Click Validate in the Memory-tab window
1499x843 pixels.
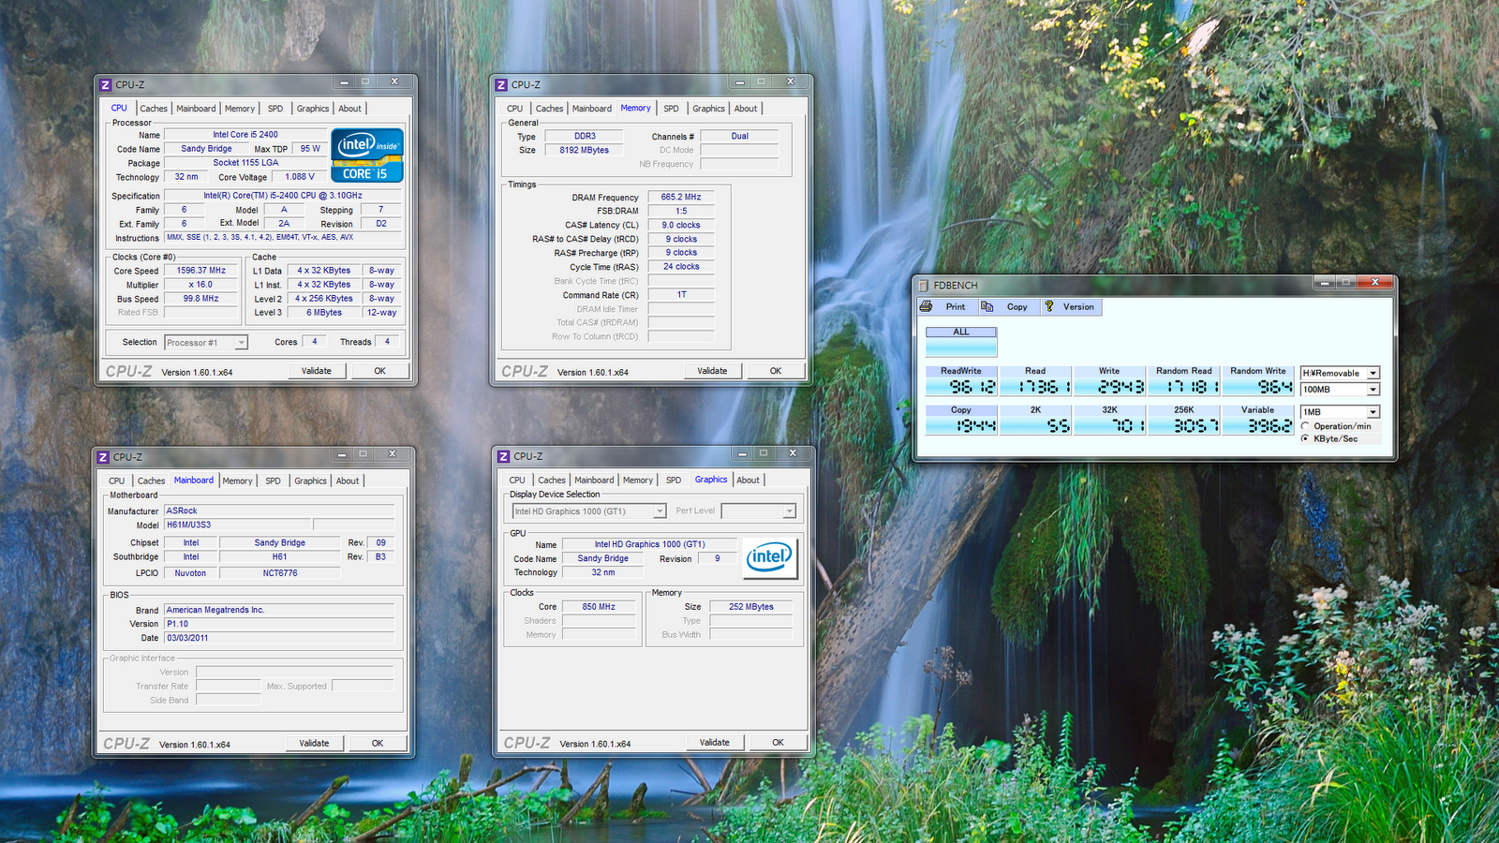click(712, 371)
